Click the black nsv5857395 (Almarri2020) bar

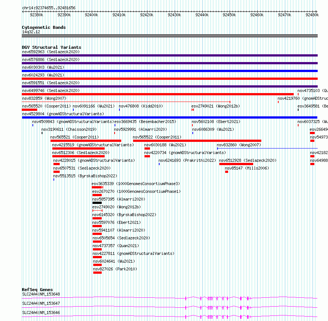pyautogui.click(x=97, y=203)
